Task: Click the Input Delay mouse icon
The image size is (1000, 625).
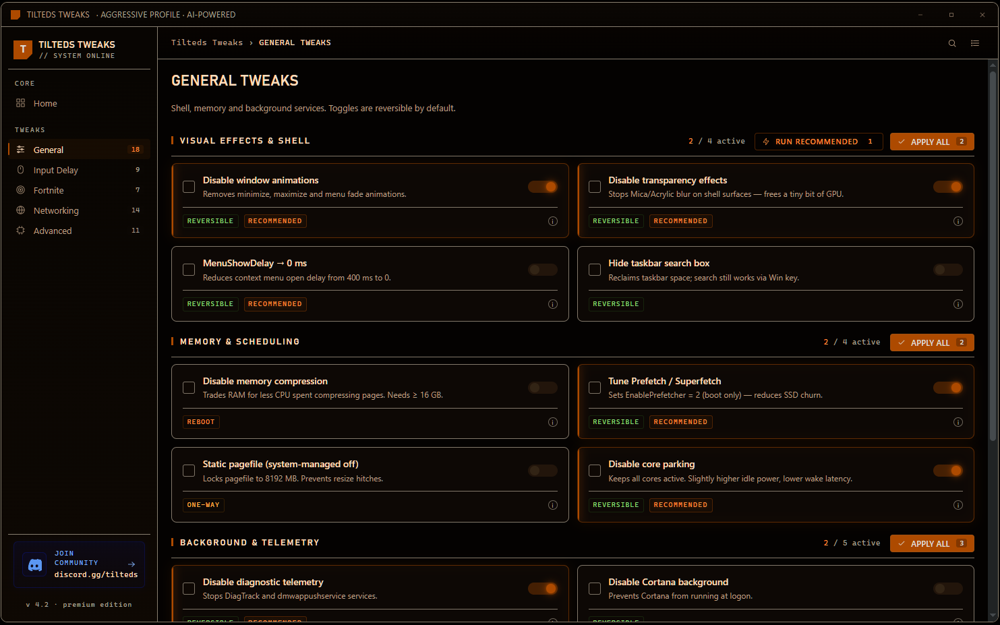Action: (x=21, y=170)
